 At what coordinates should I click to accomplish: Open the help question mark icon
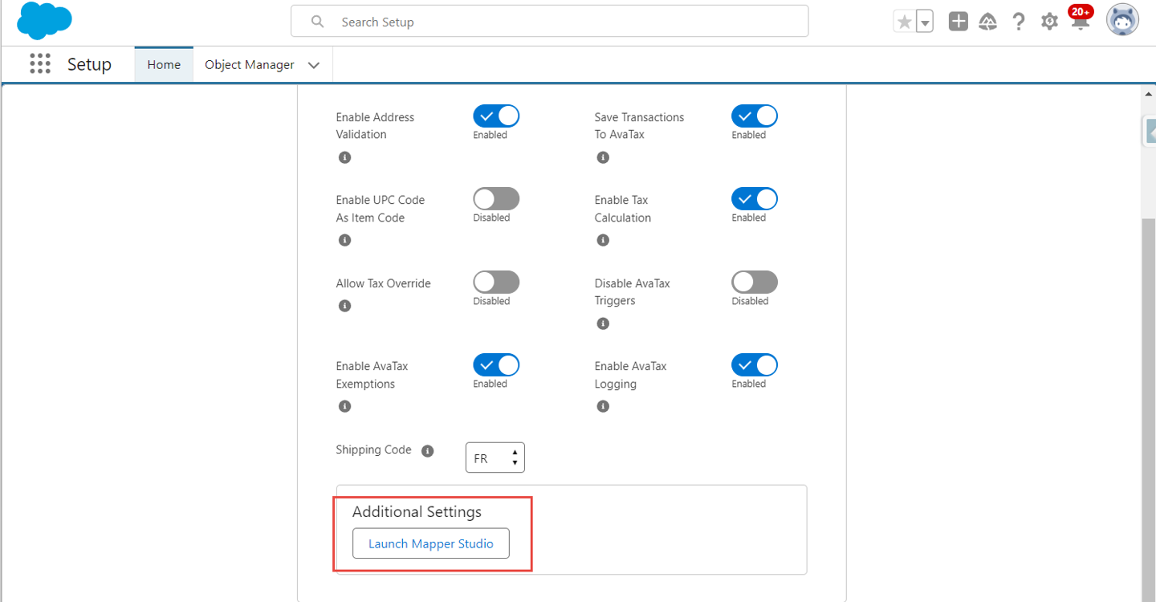1019,22
